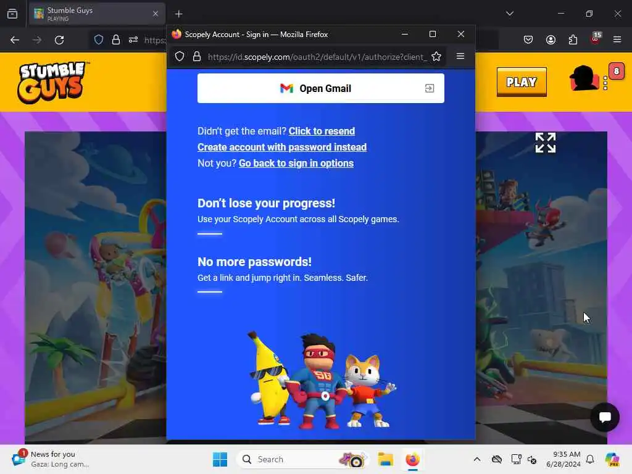Open the extensions puzzle icon
The width and height of the screenshot is (632, 474).
coord(573,39)
